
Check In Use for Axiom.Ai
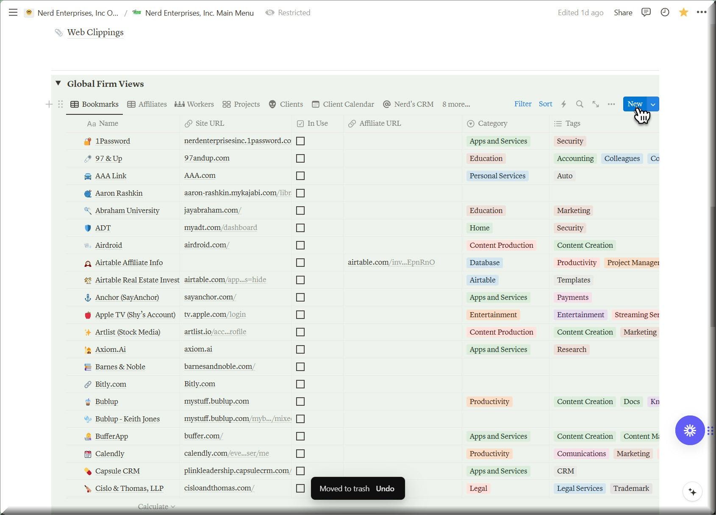[x=300, y=349]
